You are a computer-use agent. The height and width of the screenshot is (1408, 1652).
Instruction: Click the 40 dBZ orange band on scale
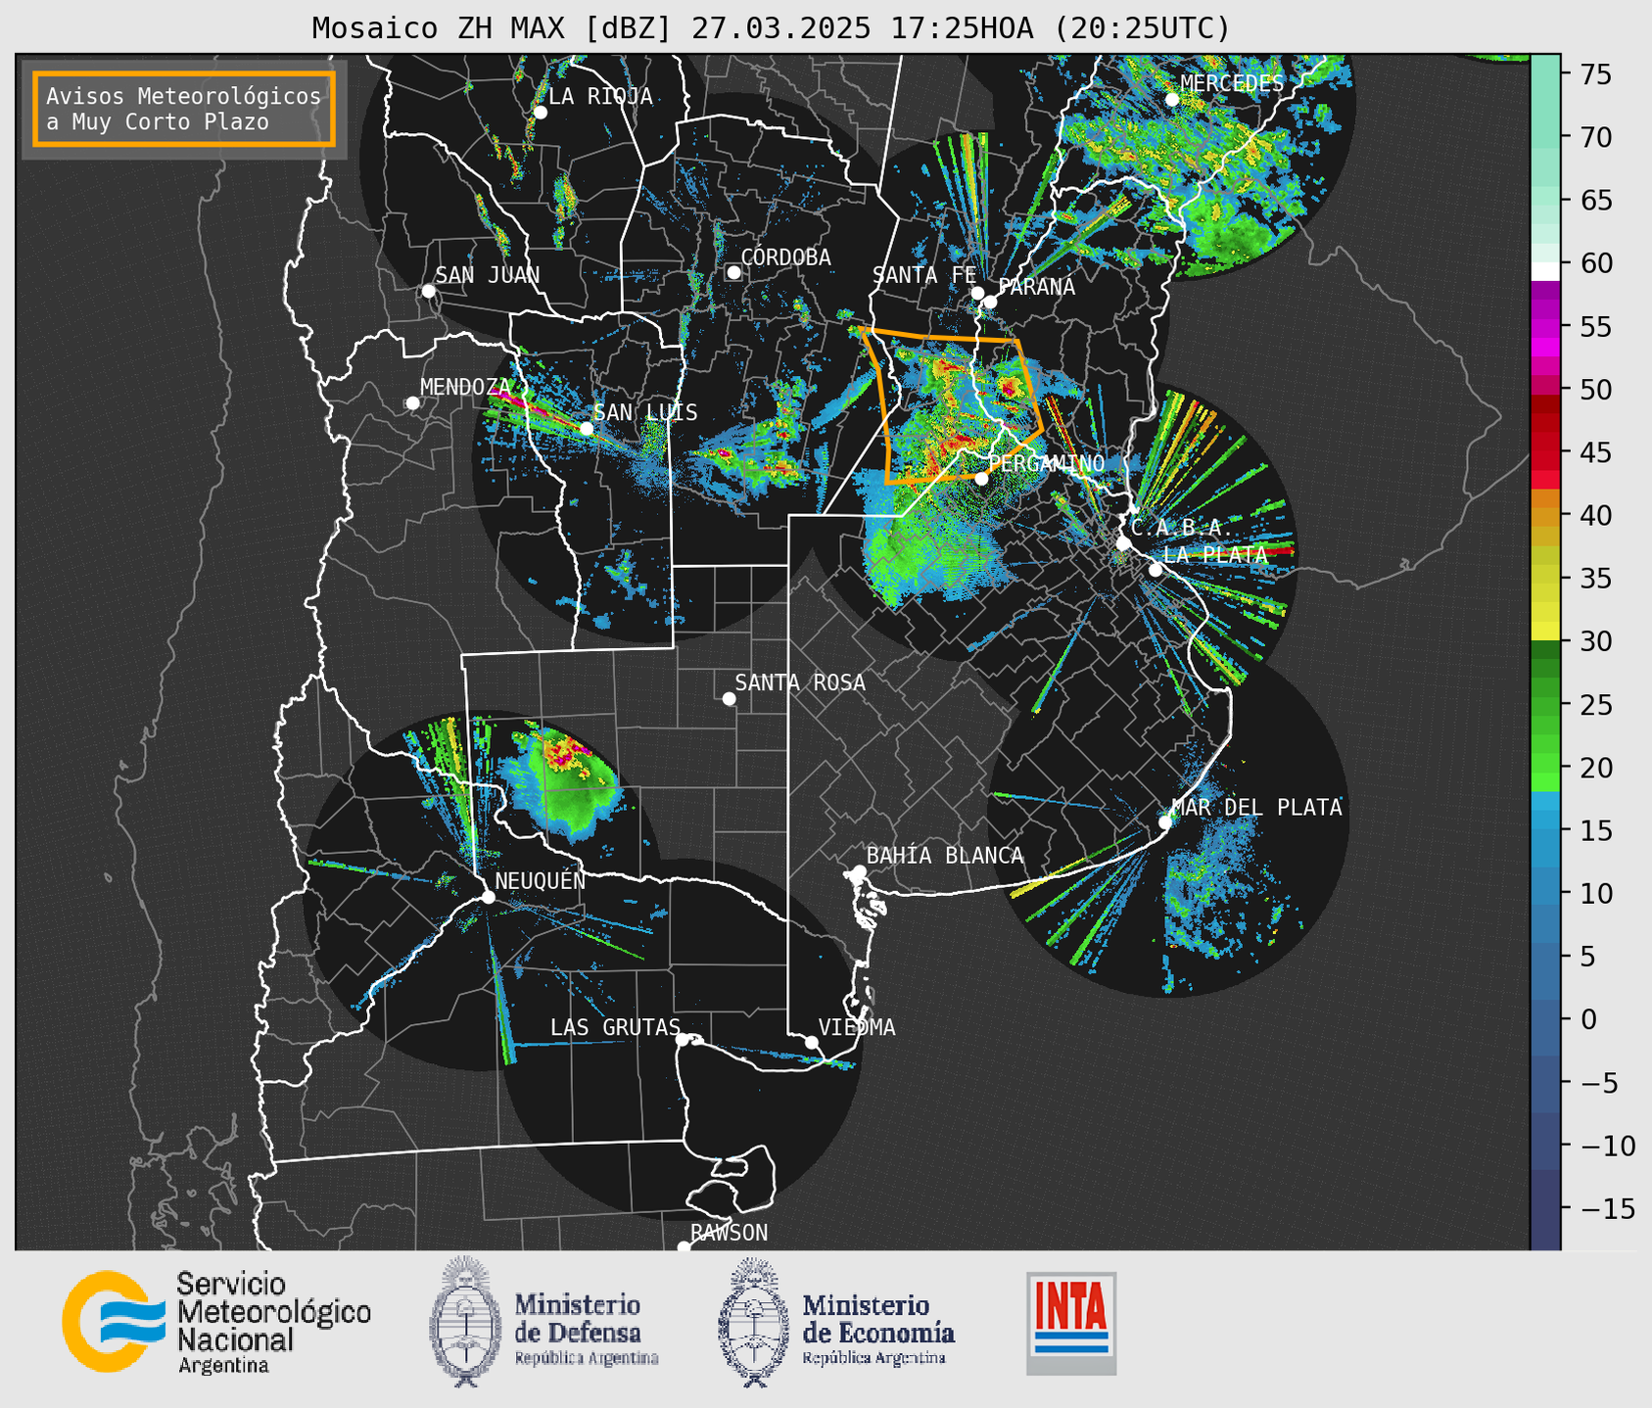click(1544, 515)
